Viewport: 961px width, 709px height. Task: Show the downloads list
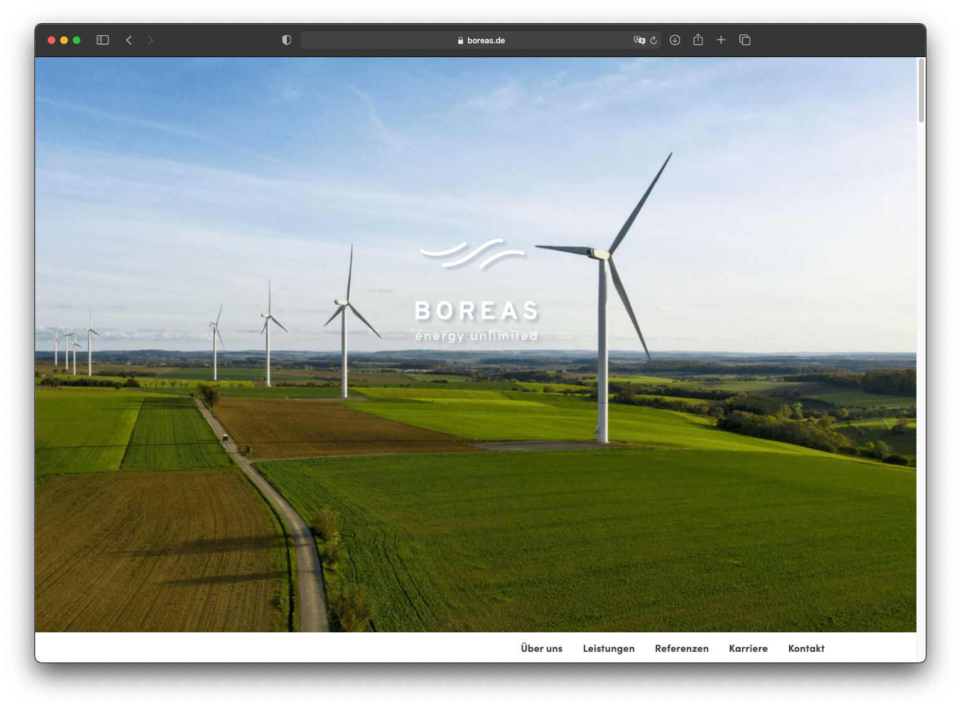(675, 40)
